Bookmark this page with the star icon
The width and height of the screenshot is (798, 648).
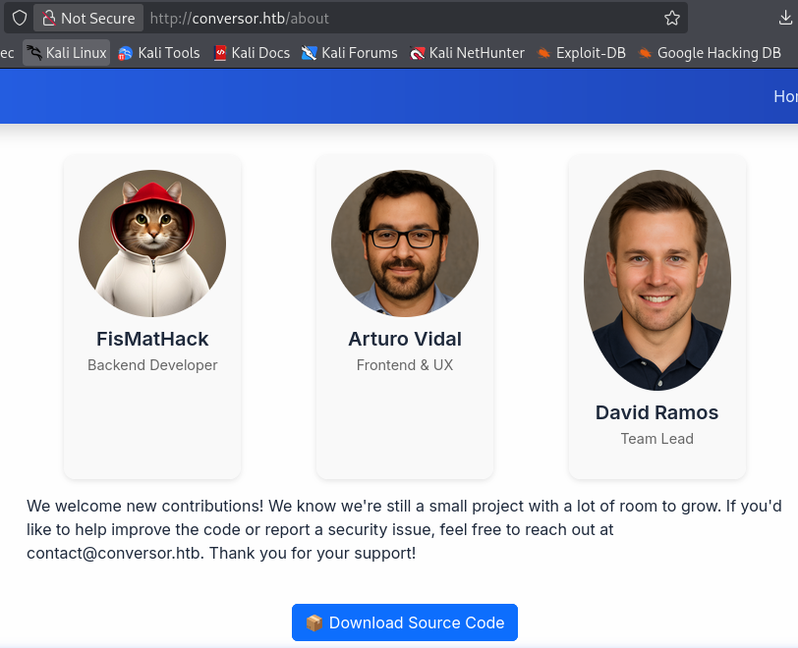coord(672,19)
